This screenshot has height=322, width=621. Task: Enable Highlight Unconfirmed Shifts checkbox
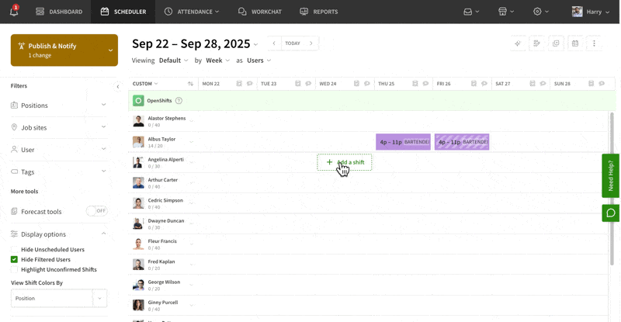[x=14, y=270]
